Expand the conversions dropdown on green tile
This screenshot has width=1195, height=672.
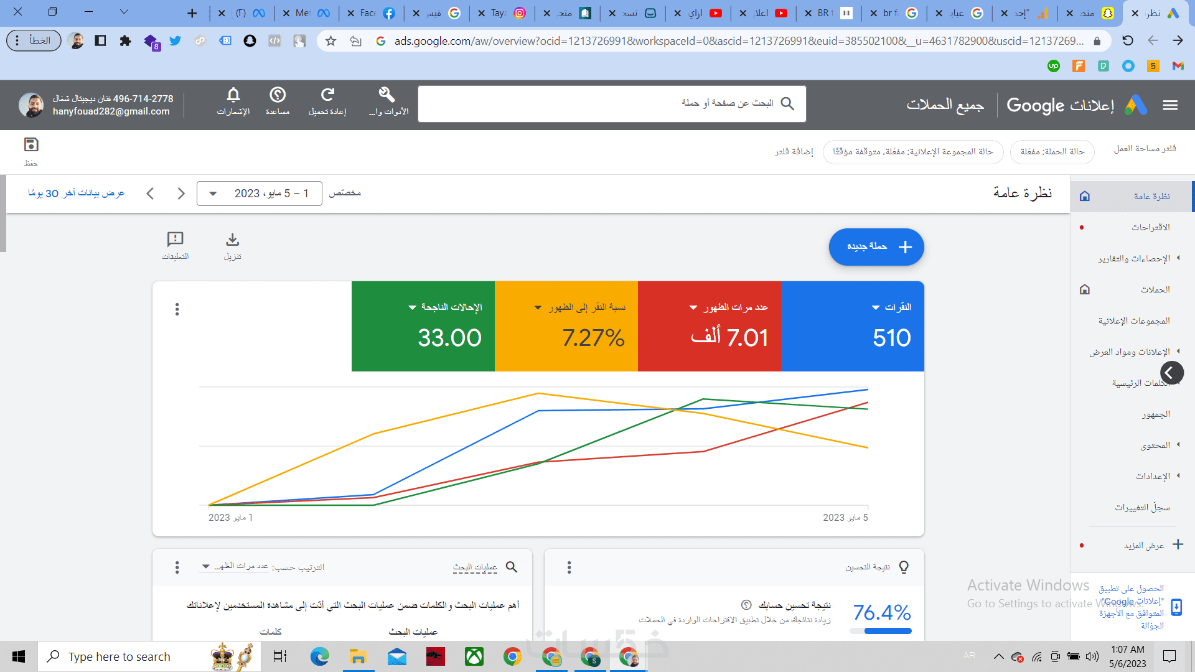(x=412, y=307)
